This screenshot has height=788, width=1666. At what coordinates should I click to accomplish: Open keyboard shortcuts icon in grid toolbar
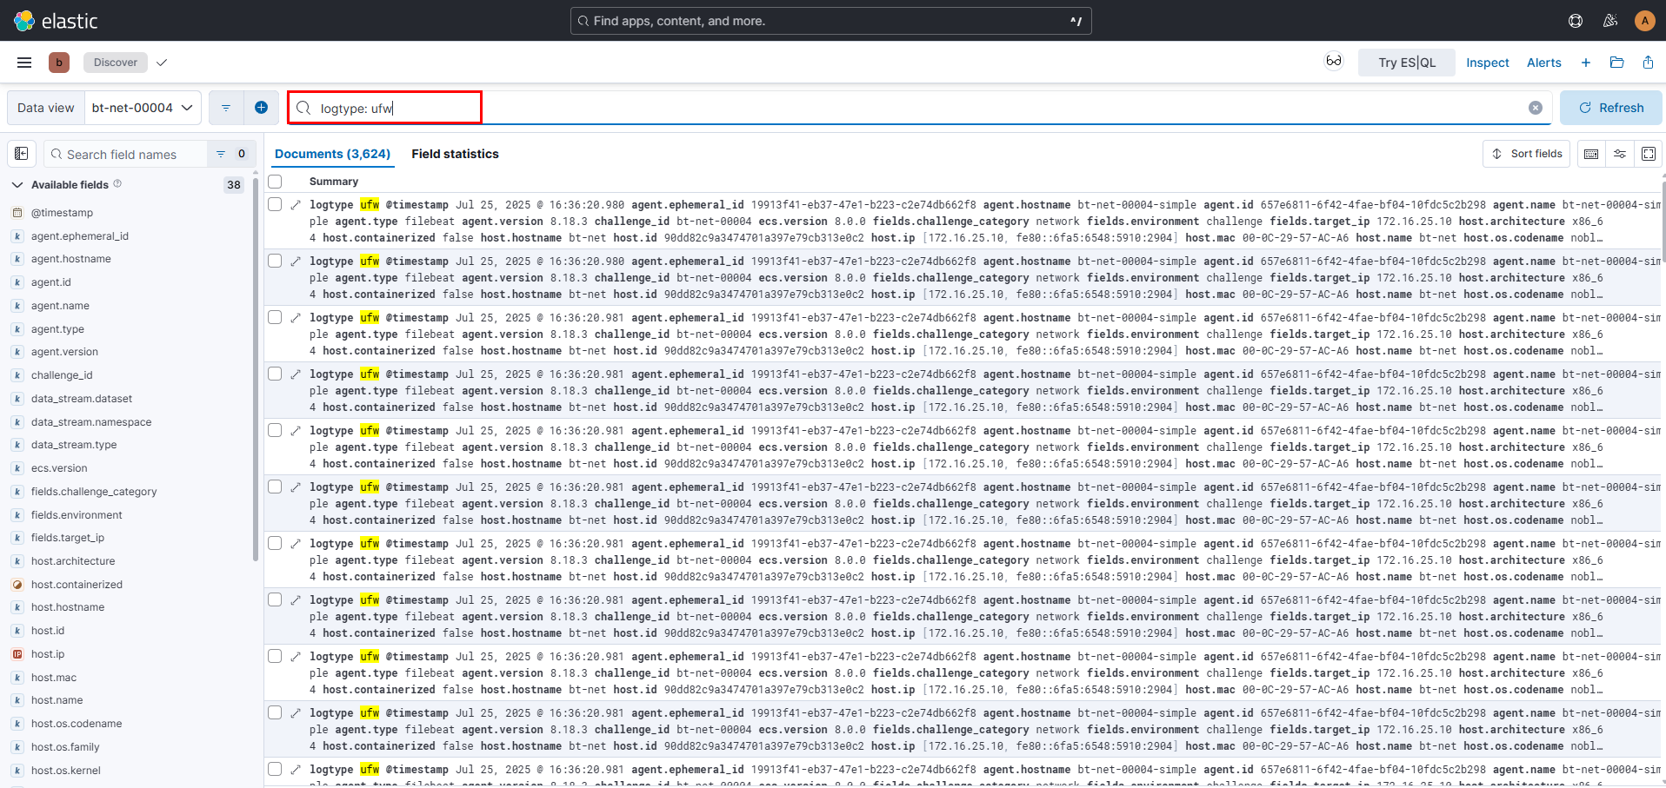tap(1591, 154)
